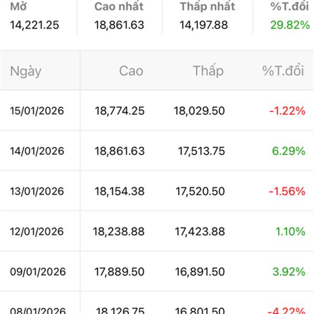Select the 15/01/2026 date cell
Viewport: 314px width, 314px height.
pos(37,111)
